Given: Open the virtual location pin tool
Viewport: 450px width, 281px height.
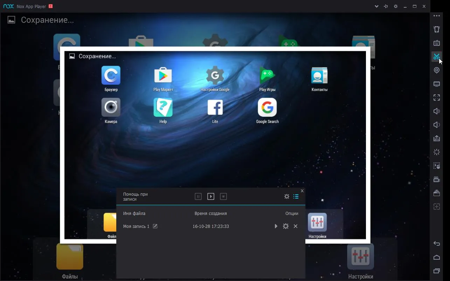Looking at the screenshot, I should pyautogui.click(x=436, y=70).
